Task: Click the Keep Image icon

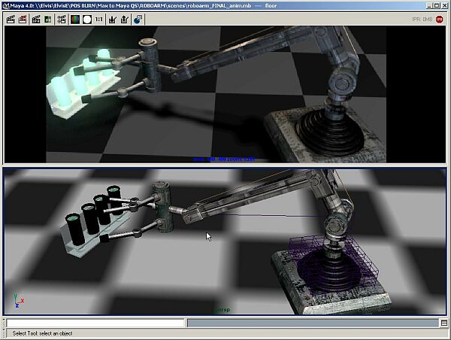Action: [x=112, y=20]
